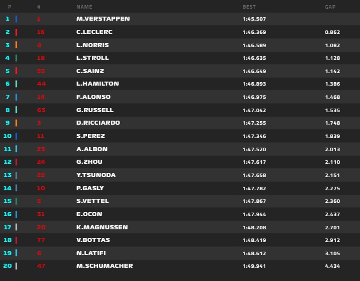Select C.LECLERC driver row
The height and width of the screenshot is (281, 360).
click(180, 32)
